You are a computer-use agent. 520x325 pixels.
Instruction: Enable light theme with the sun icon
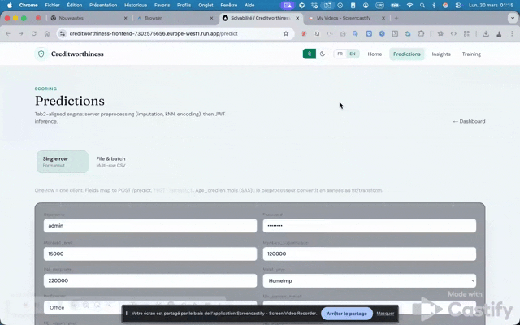[309, 54]
